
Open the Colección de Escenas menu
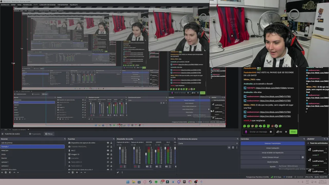coord(47,5)
